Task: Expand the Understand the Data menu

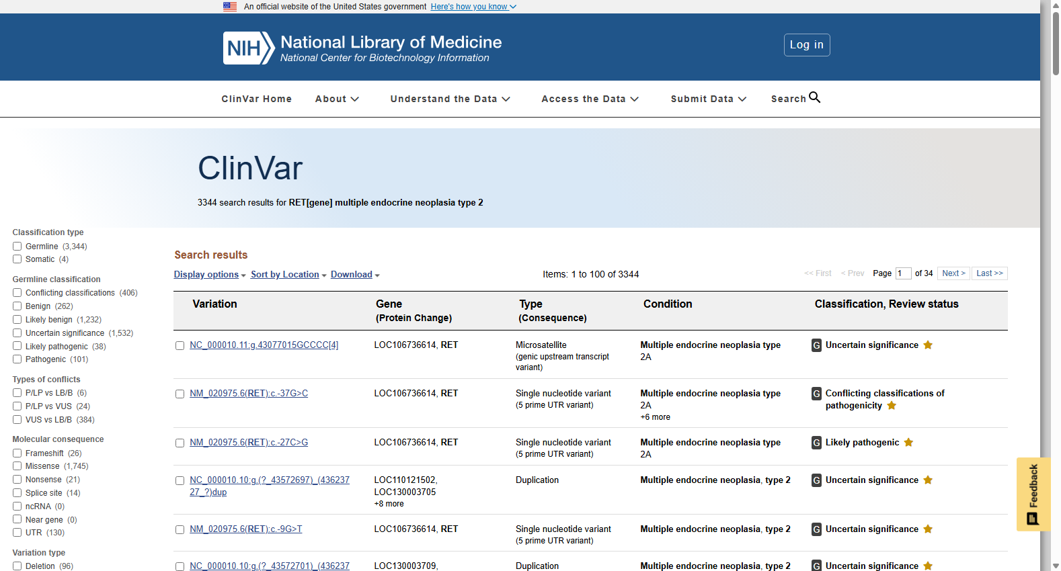Action: pyautogui.click(x=450, y=99)
